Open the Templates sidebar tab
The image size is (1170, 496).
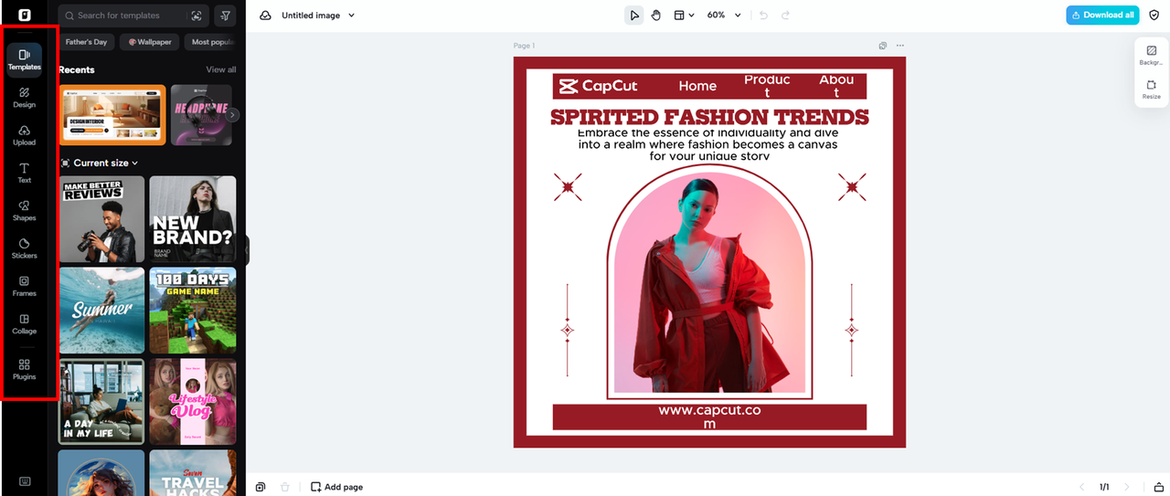pyautogui.click(x=25, y=59)
